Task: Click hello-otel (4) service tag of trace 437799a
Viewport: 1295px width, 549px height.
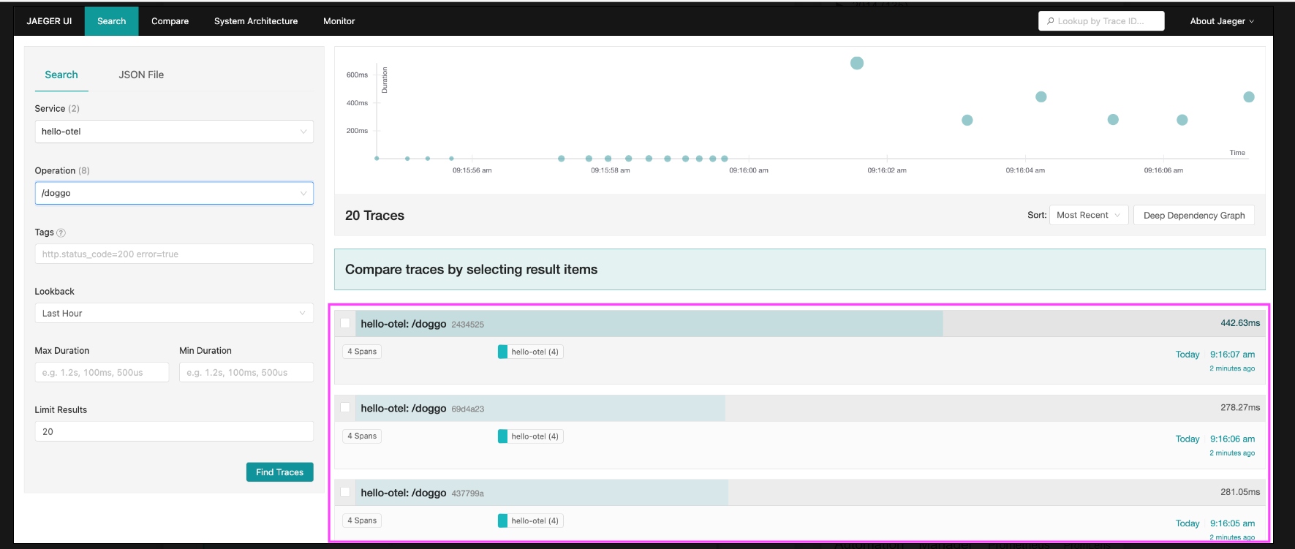Action: (530, 520)
